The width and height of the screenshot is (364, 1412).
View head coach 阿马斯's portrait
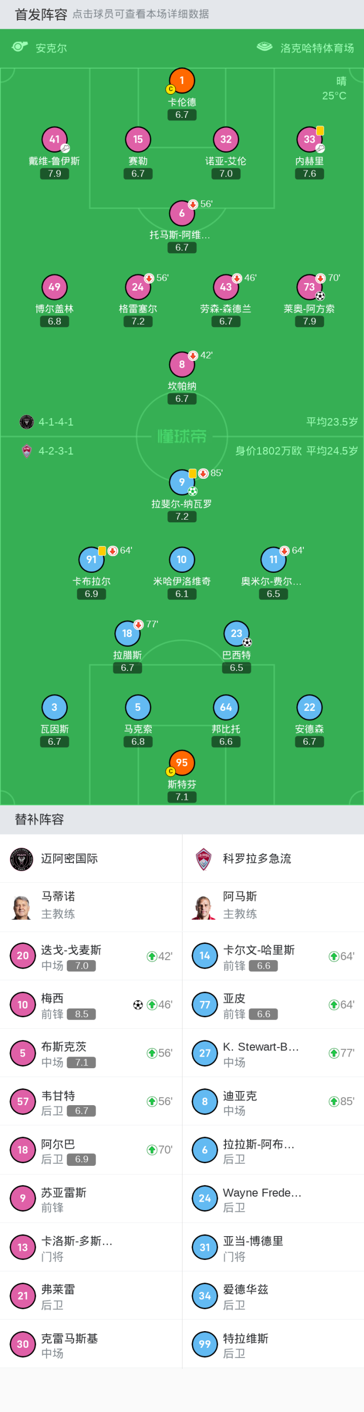(204, 907)
